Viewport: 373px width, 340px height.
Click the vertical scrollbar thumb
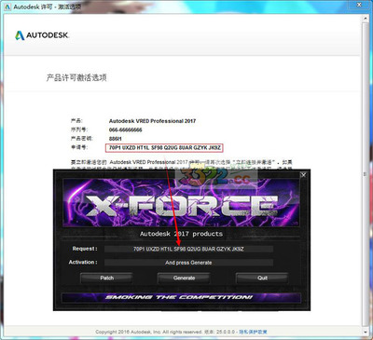click(366, 174)
